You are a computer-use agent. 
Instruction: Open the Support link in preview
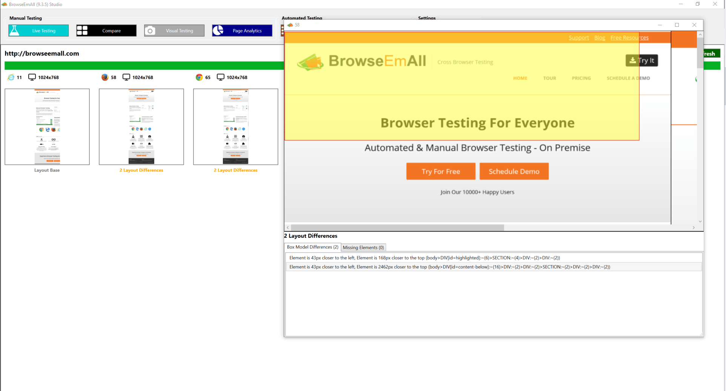pos(579,38)
